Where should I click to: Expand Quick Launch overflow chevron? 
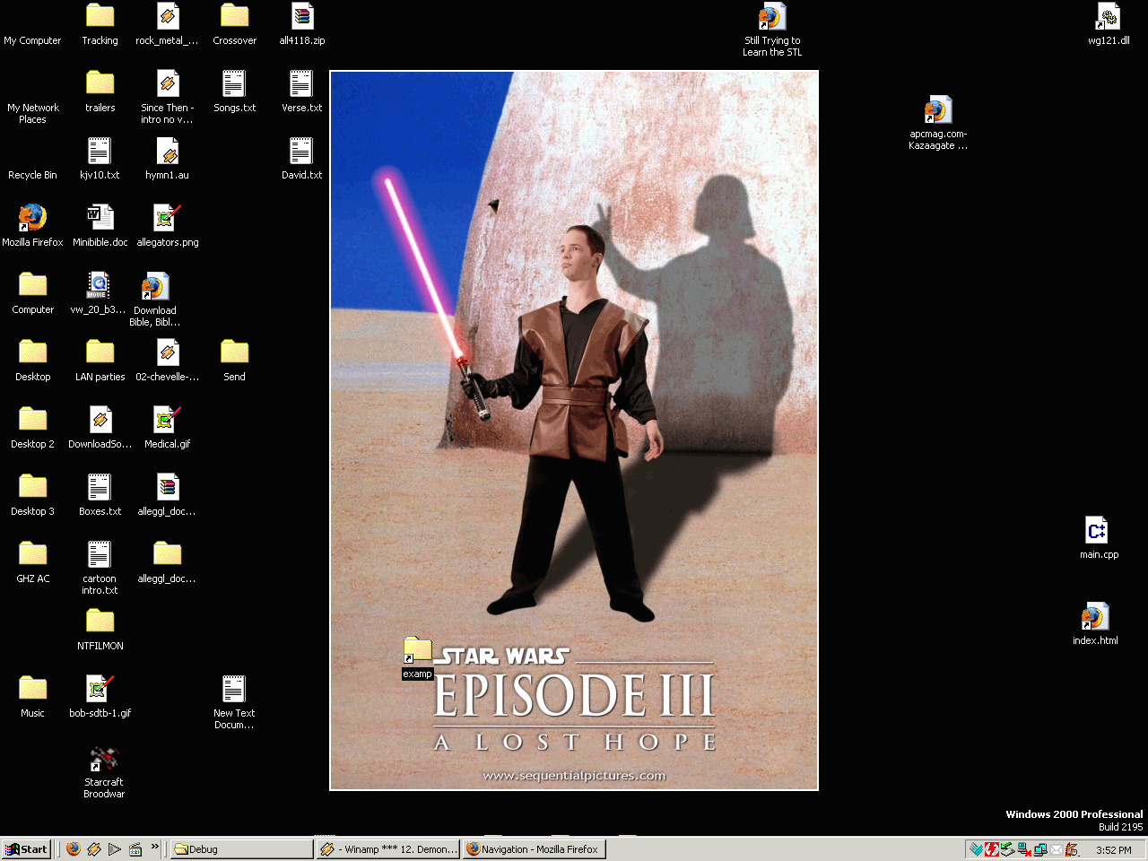coord(155,847)
